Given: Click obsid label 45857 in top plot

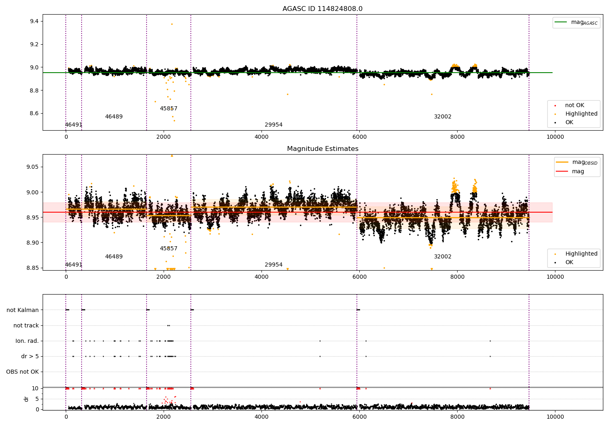Looking at the screenshot, I should tap(168, 109).
